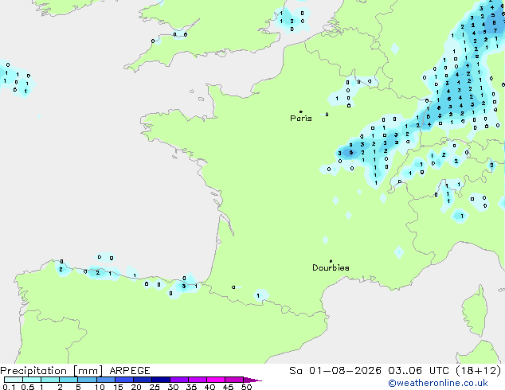Click the 03..06 UTC time label
Image resolution: width=505 pixels, height=390 pixels.
coord(418,371)
